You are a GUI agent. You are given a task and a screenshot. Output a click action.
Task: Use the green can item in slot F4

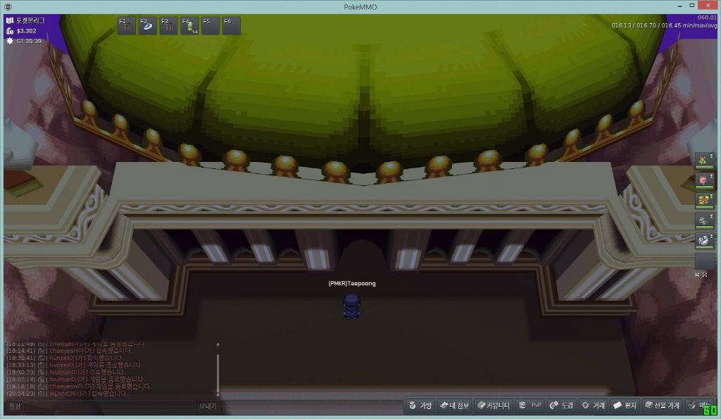[x=189, y=26]
